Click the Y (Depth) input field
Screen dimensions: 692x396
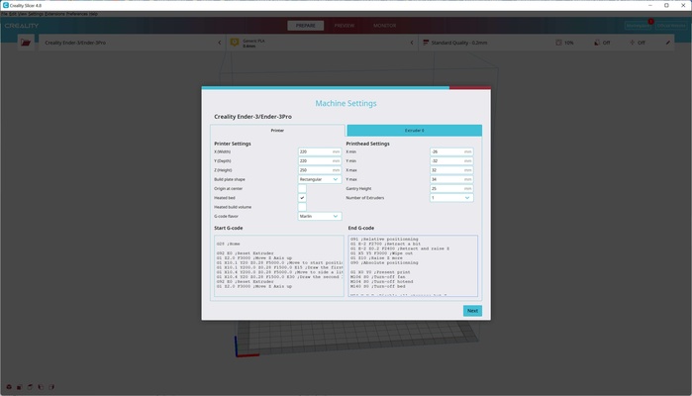point(320,160)
